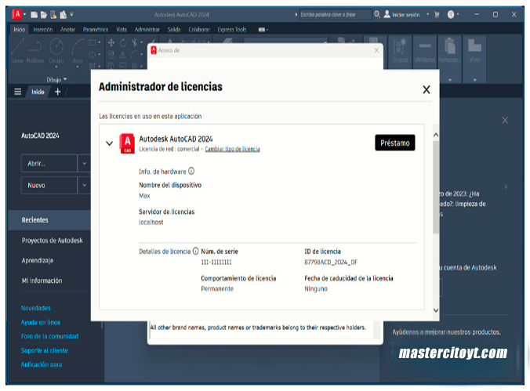The height and width of the screenshot is (391, 530).
Task: Expand the Iniciar sesión dropdown arrow
Action: (x=427, y=14)
